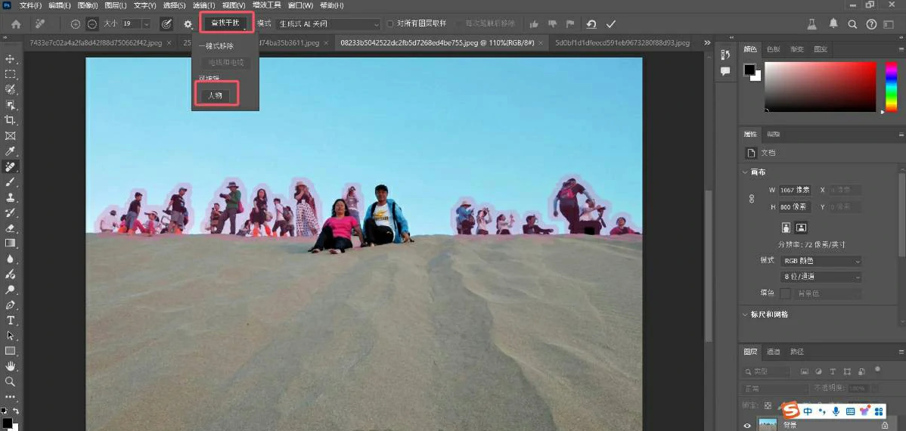Viewport: 906px width, 431px height.
Task: Select the Brush tool
Action: pyautogui.click(x=10, y=182)
